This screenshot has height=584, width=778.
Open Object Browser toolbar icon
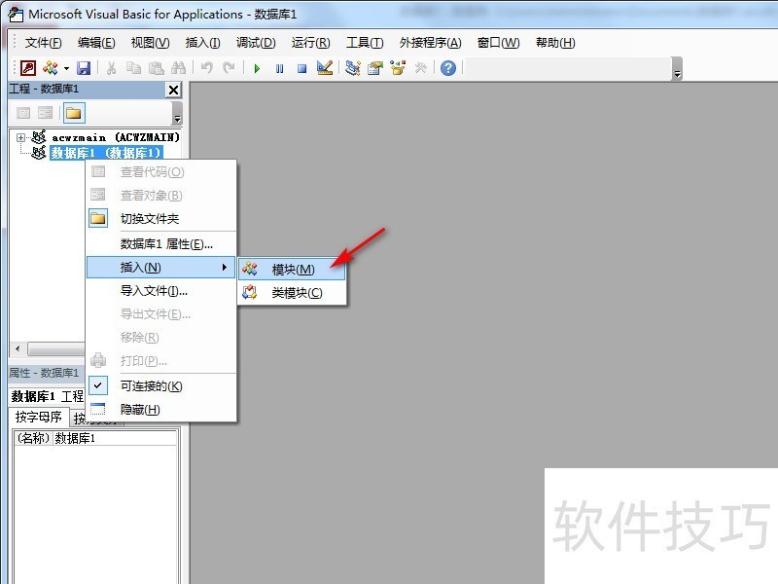398,68
